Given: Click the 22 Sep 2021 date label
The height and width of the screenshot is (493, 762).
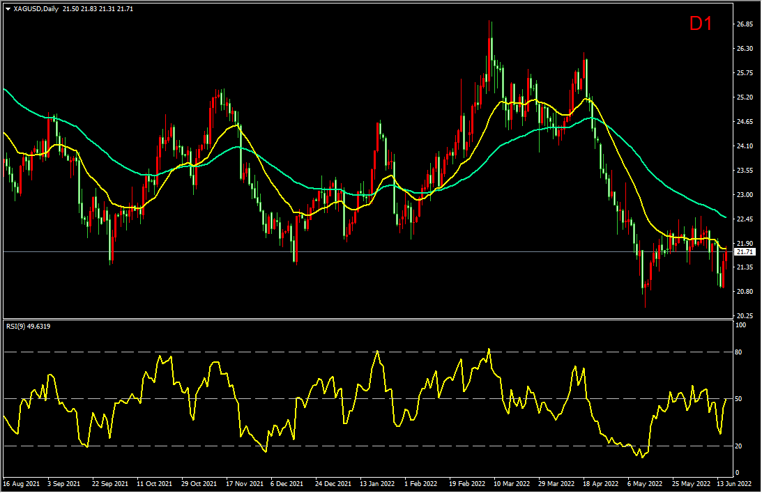Looking at the screenshot, I should coord(110,484).
